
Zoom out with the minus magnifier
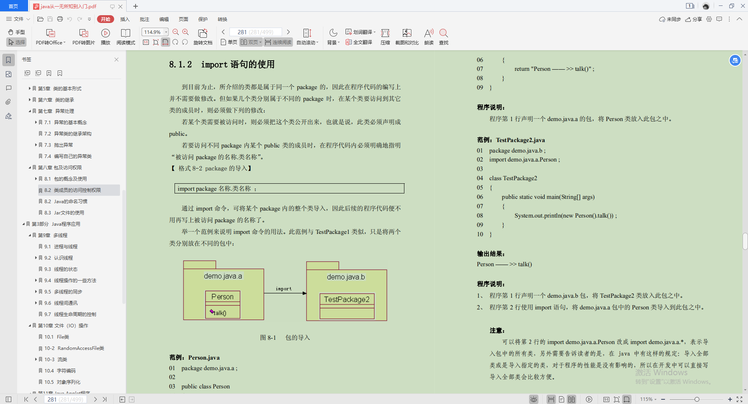176,32
